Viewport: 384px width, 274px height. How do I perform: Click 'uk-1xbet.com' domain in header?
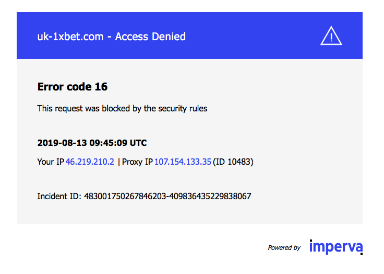(x=70, y=37)
